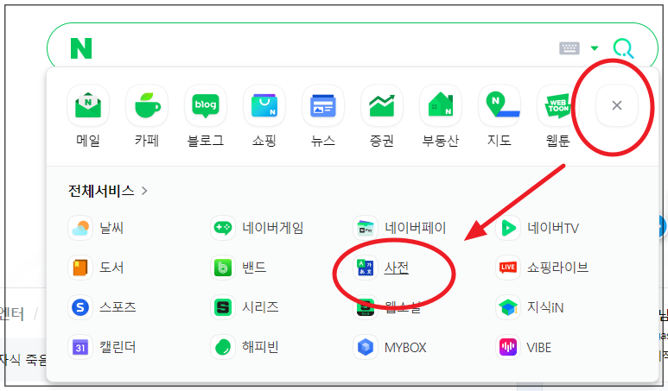Image resolution: width=668 pixels, height=391 pixels.
Task: Click the 시리즈 series icon
Action: click(223, 307)
